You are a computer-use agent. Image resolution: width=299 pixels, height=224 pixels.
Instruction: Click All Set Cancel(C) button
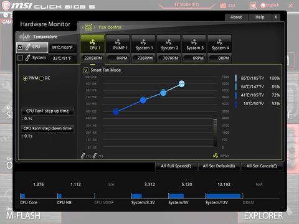click(262, 166)
